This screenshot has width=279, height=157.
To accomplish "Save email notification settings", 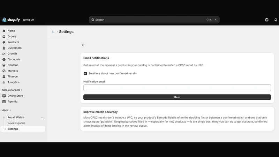I will pos(177,97).
